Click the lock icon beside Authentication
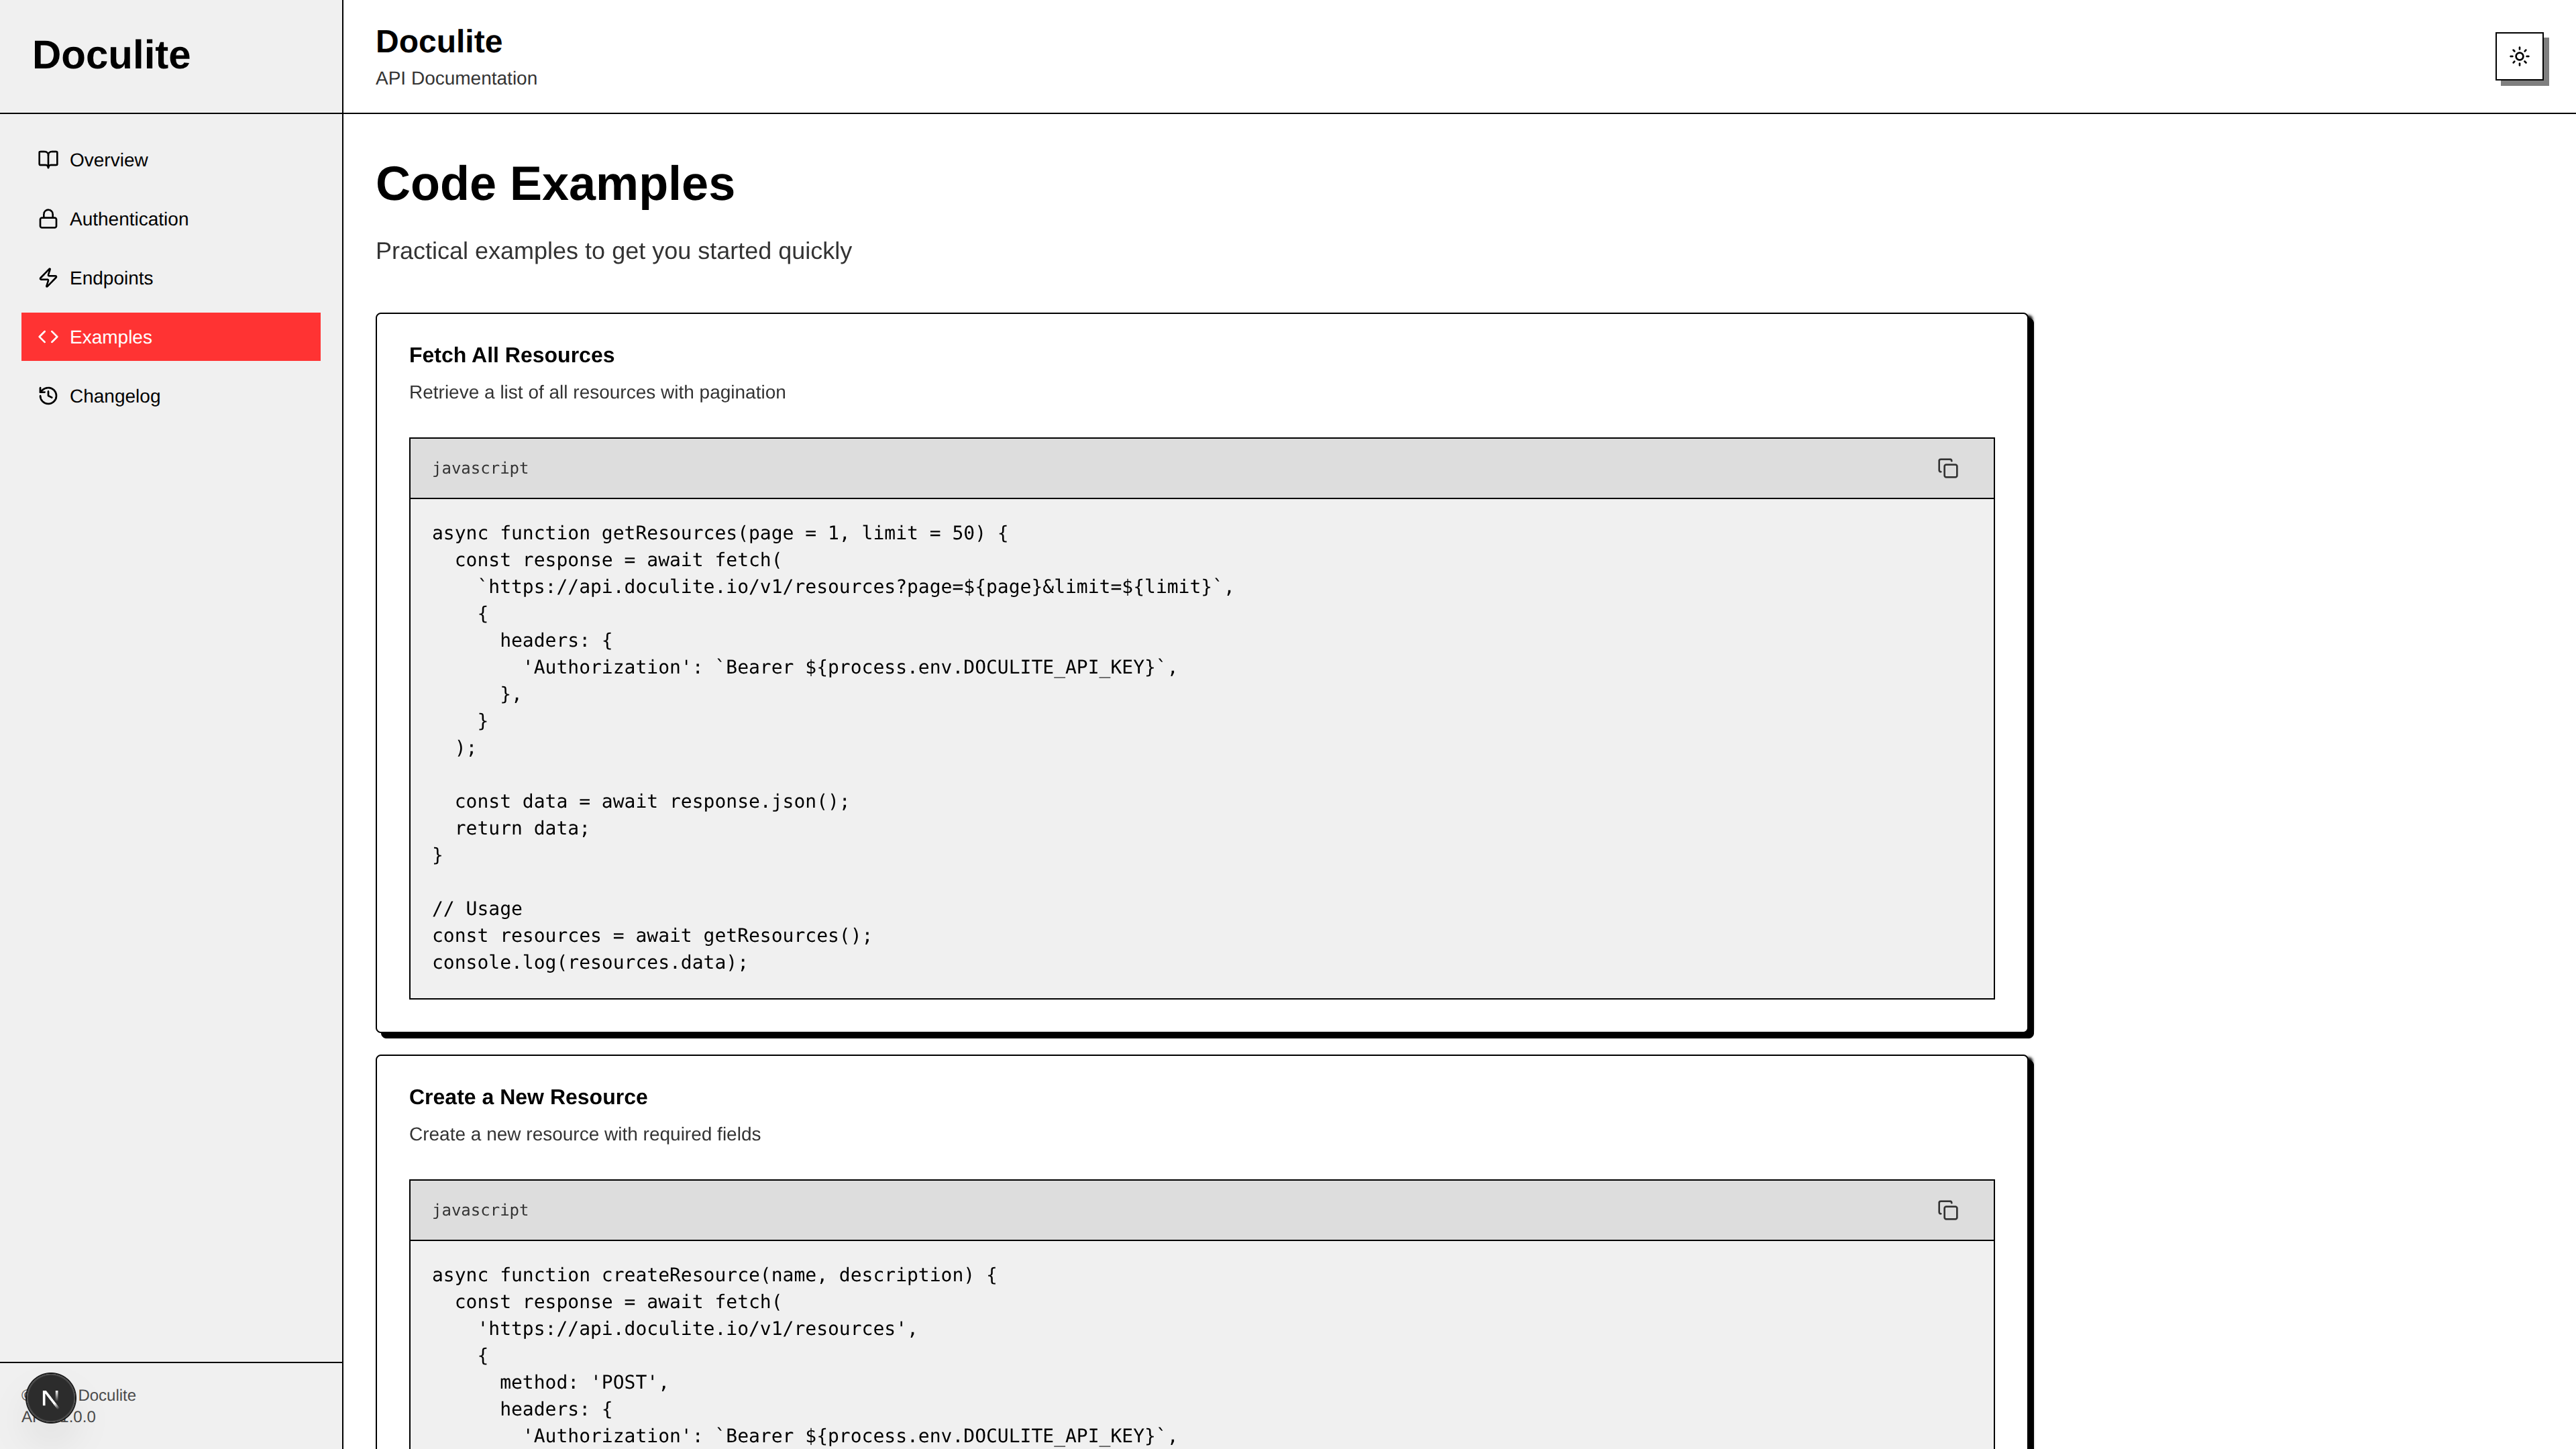This screenshot has height=1449, width=2576. 48,219
